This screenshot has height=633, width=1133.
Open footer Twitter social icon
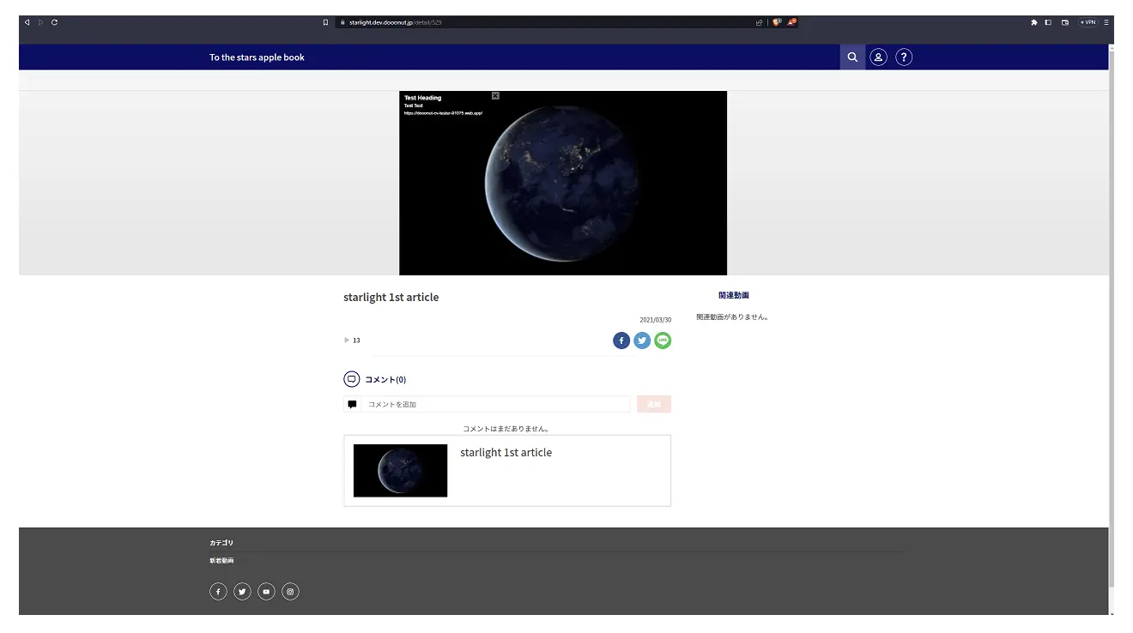click(x=242, y=592)
